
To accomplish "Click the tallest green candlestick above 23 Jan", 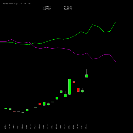I will 70,87.
